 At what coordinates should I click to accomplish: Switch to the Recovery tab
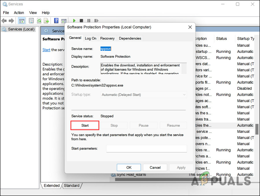tap(107, 38)
